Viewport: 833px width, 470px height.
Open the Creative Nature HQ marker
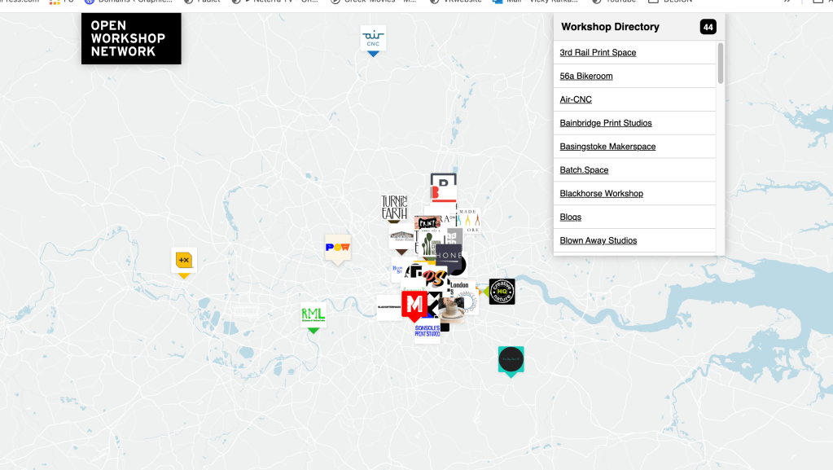click(x=502, y=292)
